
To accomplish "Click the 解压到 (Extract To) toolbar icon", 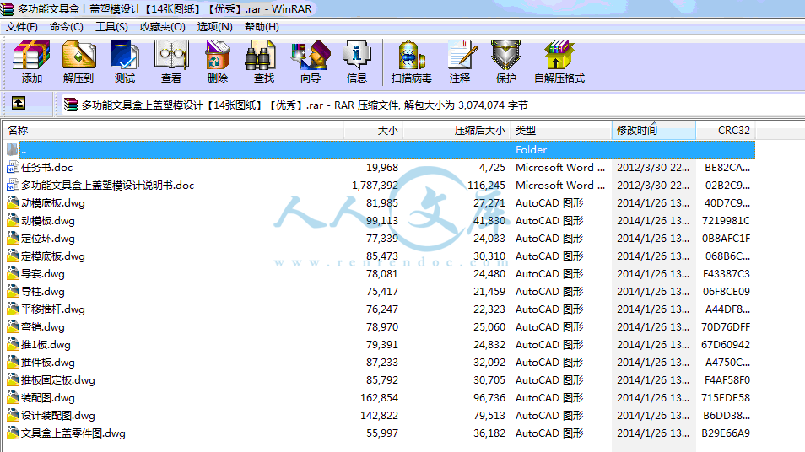I will (78, 55).
